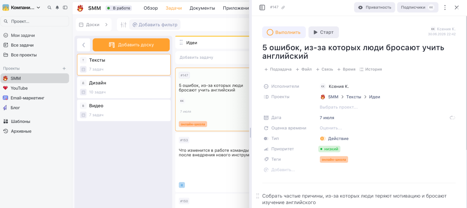Open Подписчики list
The image size is (467, 208).
pos(417,7)
